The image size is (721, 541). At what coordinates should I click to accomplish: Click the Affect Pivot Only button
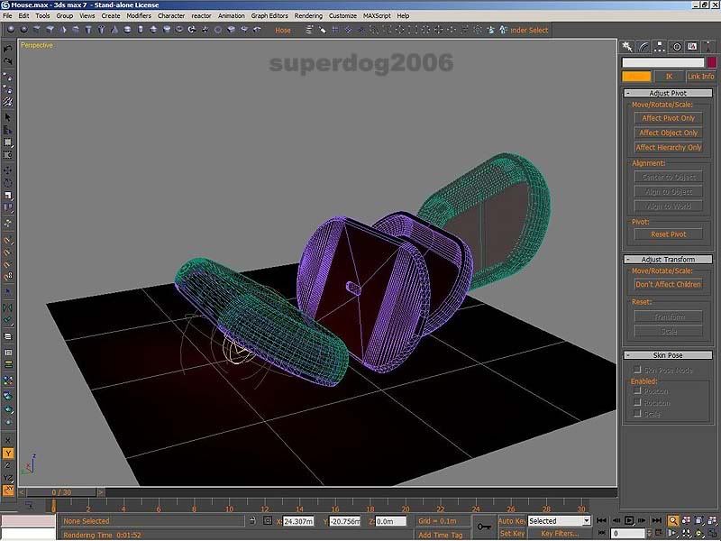tap(668, 118)
